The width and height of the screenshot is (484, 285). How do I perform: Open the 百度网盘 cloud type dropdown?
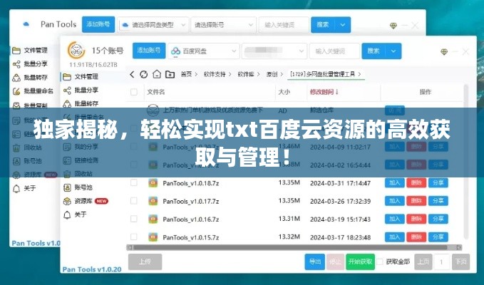(x=203, y=51)
